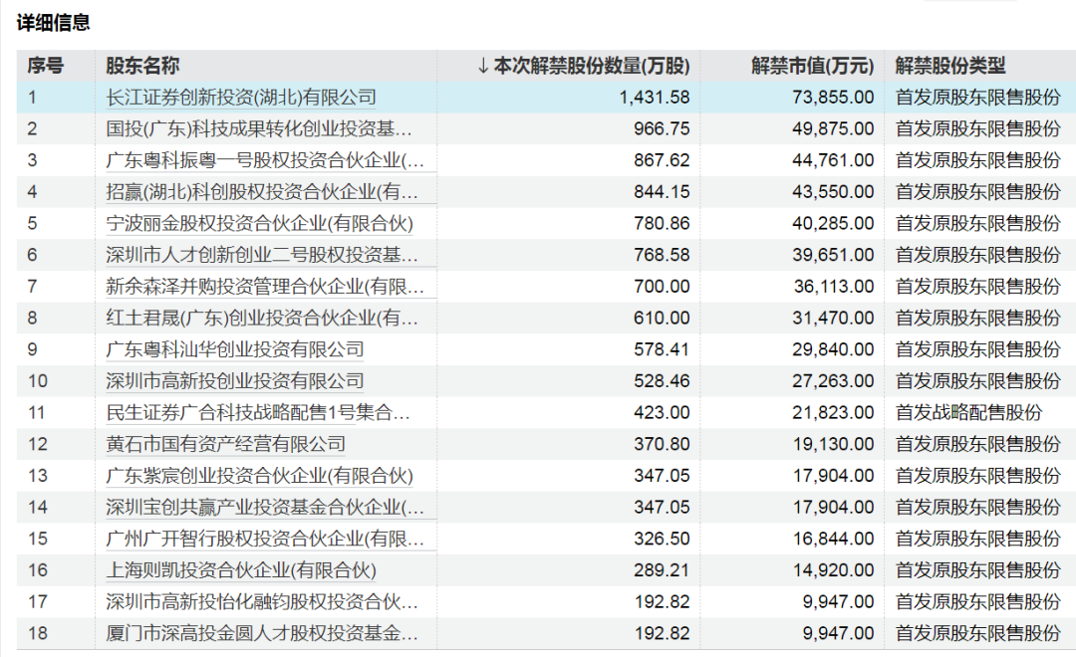Open shareholder link 国投(广东)科技成果转化创业投资基…
The image size is (1076, 657).
pos(259,129)
